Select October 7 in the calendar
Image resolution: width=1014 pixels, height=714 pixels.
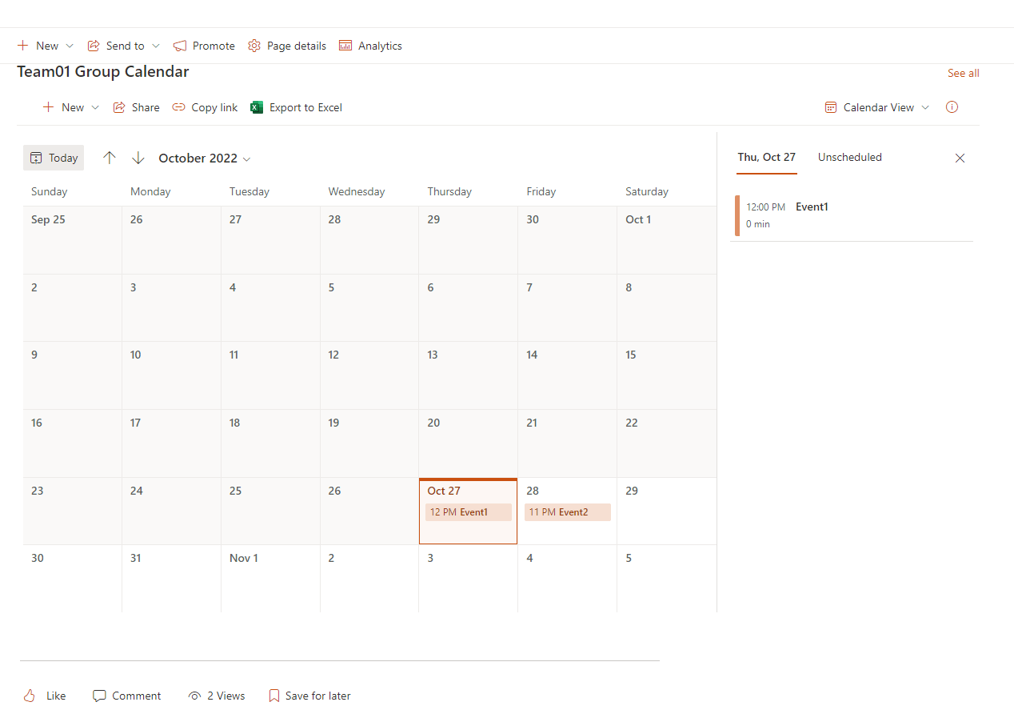pyautogui.click(x=568, y=308)
